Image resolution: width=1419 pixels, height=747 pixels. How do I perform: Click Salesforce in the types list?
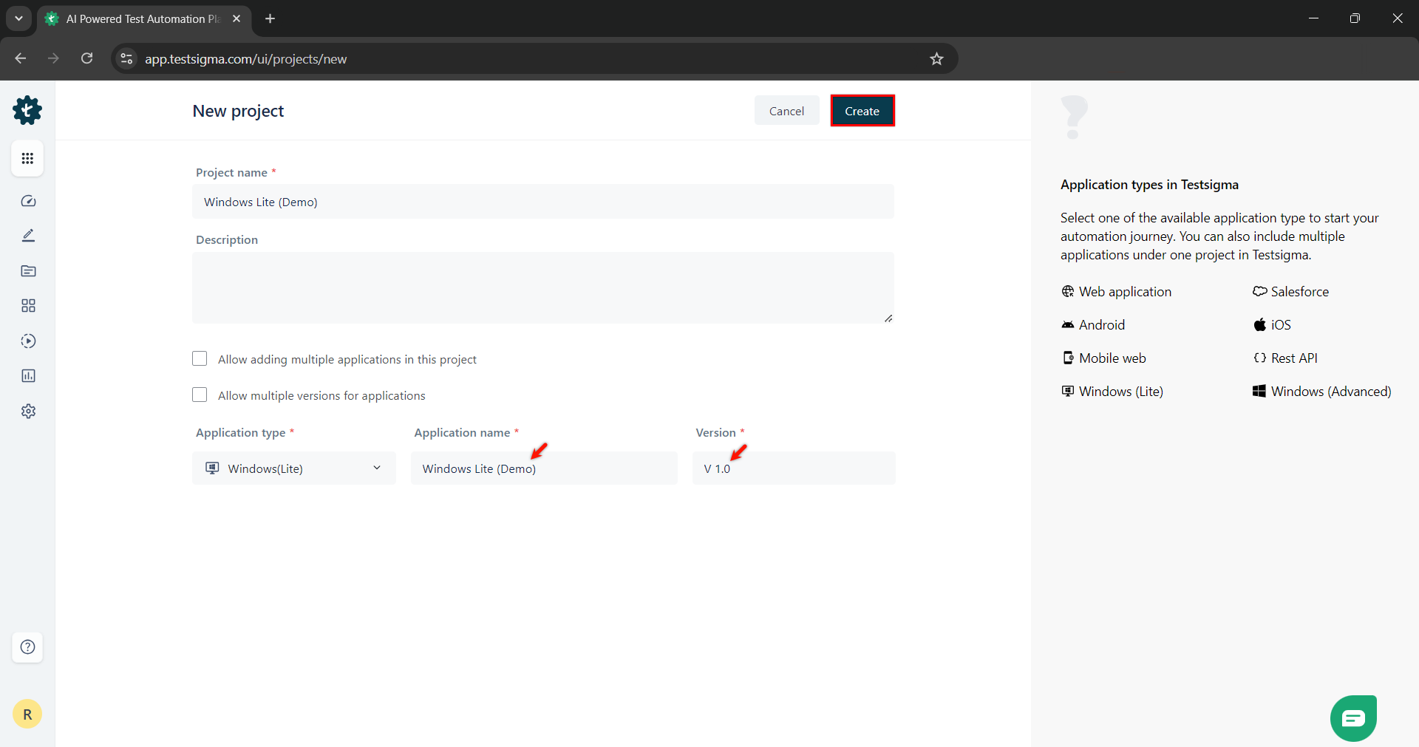click(1290, 292)
